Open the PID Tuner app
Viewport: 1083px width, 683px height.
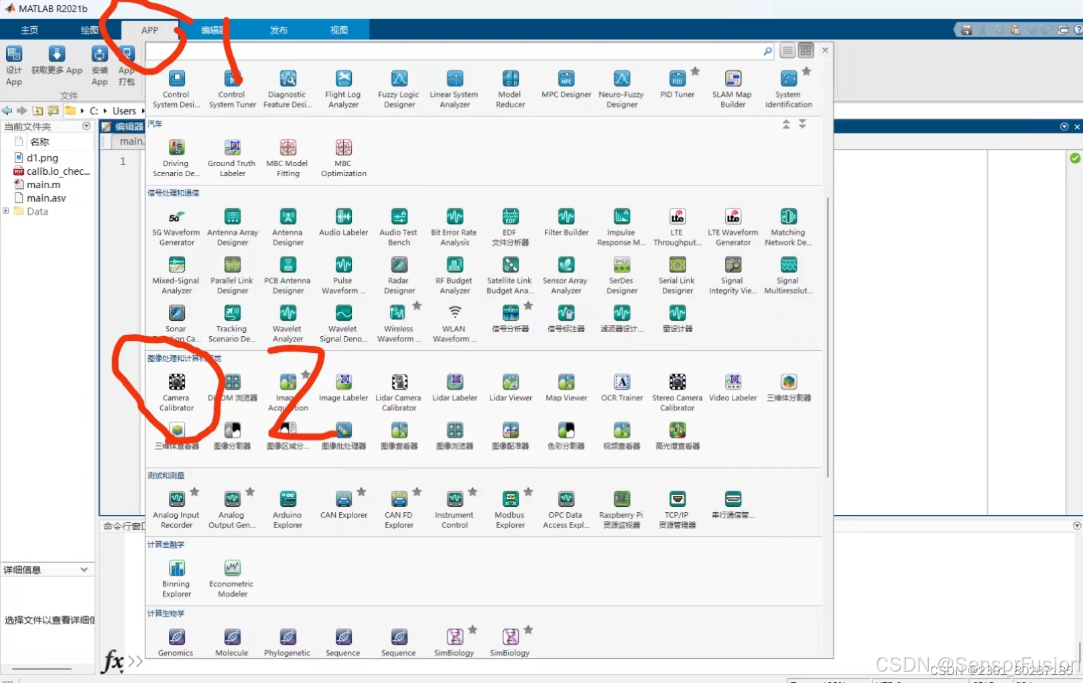coord(677,84)
